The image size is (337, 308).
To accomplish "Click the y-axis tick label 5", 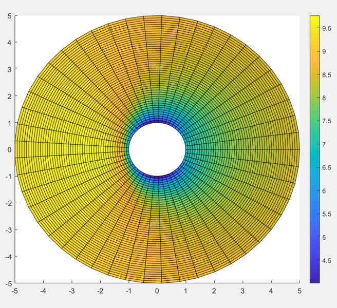I will coord(9,16).
